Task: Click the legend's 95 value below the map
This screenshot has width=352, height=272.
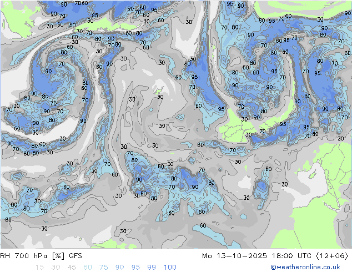Action: [x=135, y=268]
